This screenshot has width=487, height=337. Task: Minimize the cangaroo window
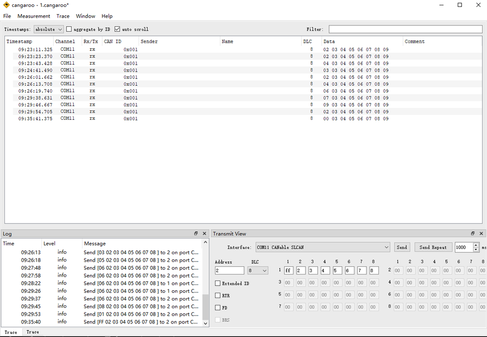point(442,5)
